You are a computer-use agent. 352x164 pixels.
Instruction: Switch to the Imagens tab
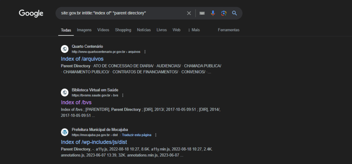pyautogui.click(x=84, y=30)
